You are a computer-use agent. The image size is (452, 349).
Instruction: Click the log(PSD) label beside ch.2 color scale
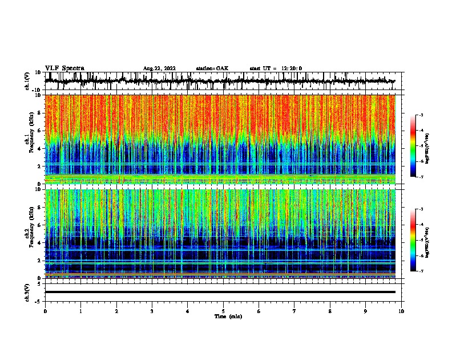tap(427, 242)
